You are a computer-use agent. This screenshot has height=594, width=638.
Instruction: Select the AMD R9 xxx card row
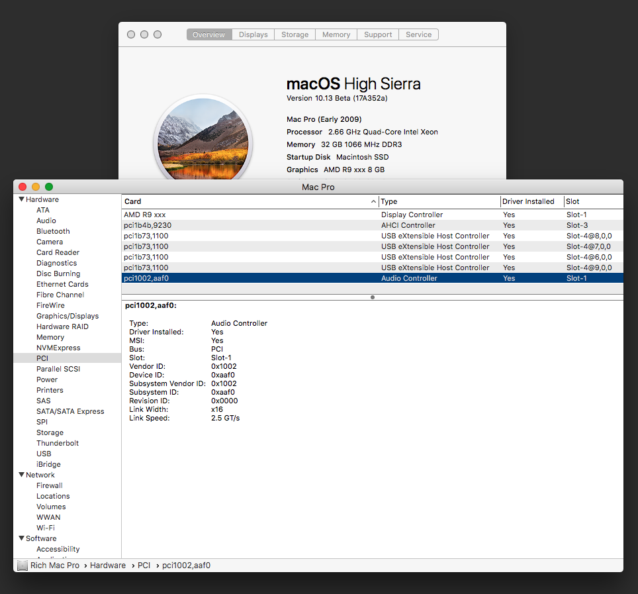(373, 215)
